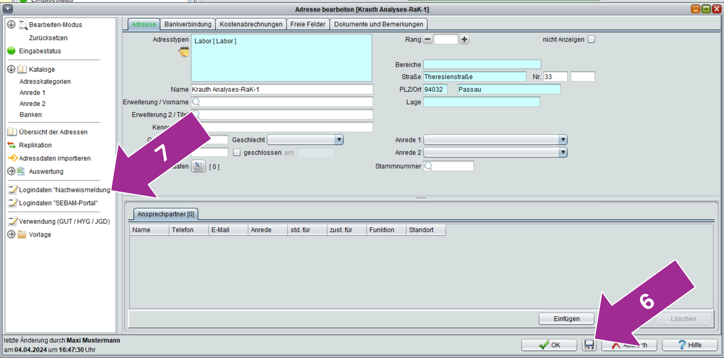Enable the nicht Anzeigen checkbox
Viewport: 724px width, 358px height.
point(591,39)
